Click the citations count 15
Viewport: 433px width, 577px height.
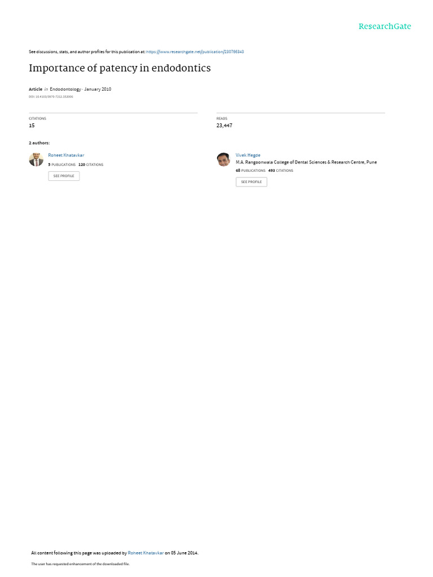[x=32, y=126]
